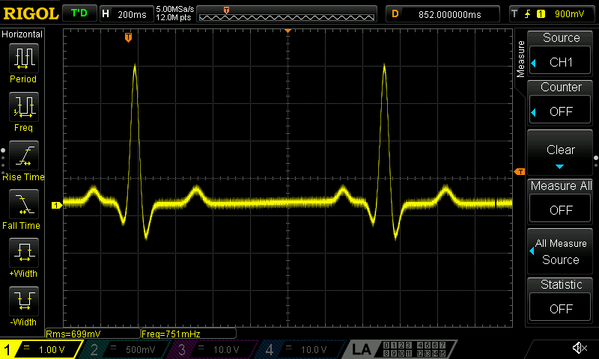This screenshot has height=359, width=599.
Task: Click the orange trigger level marker
Action: tap(520, 172)
